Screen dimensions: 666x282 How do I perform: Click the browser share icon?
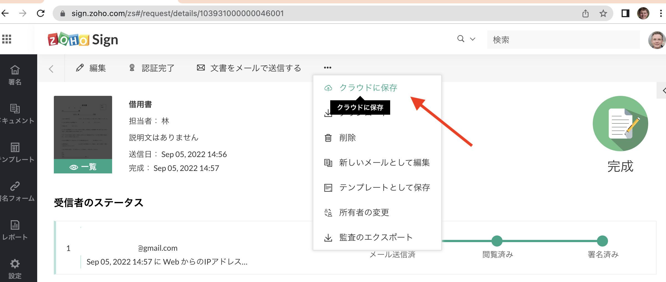[x=586, y=13]
